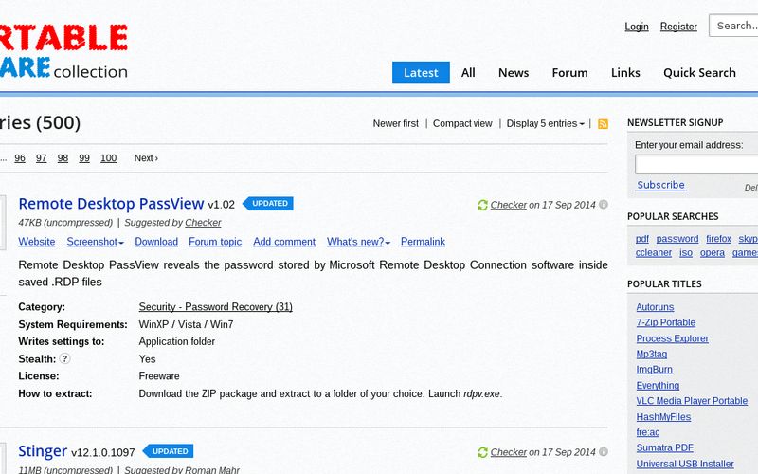This screenshot has width=758, height=474.
Task: Click the Login link
Action: pos(636,27)
